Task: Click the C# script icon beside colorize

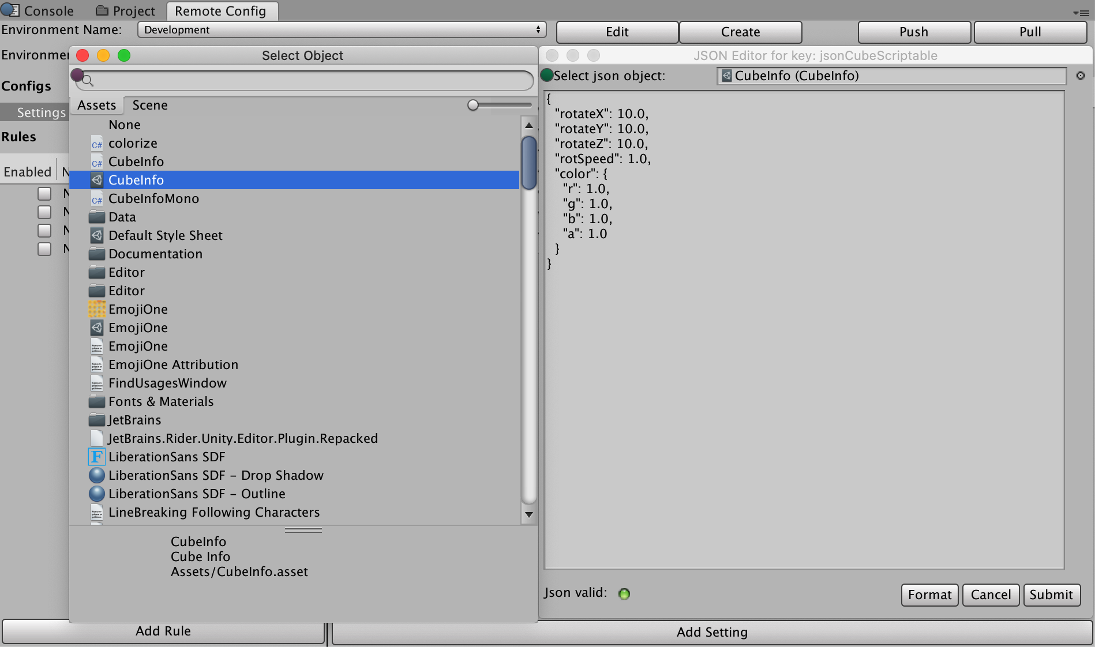Action: click(97, 144)
